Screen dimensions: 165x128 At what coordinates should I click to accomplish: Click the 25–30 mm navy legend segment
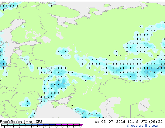tap(52, 125)
